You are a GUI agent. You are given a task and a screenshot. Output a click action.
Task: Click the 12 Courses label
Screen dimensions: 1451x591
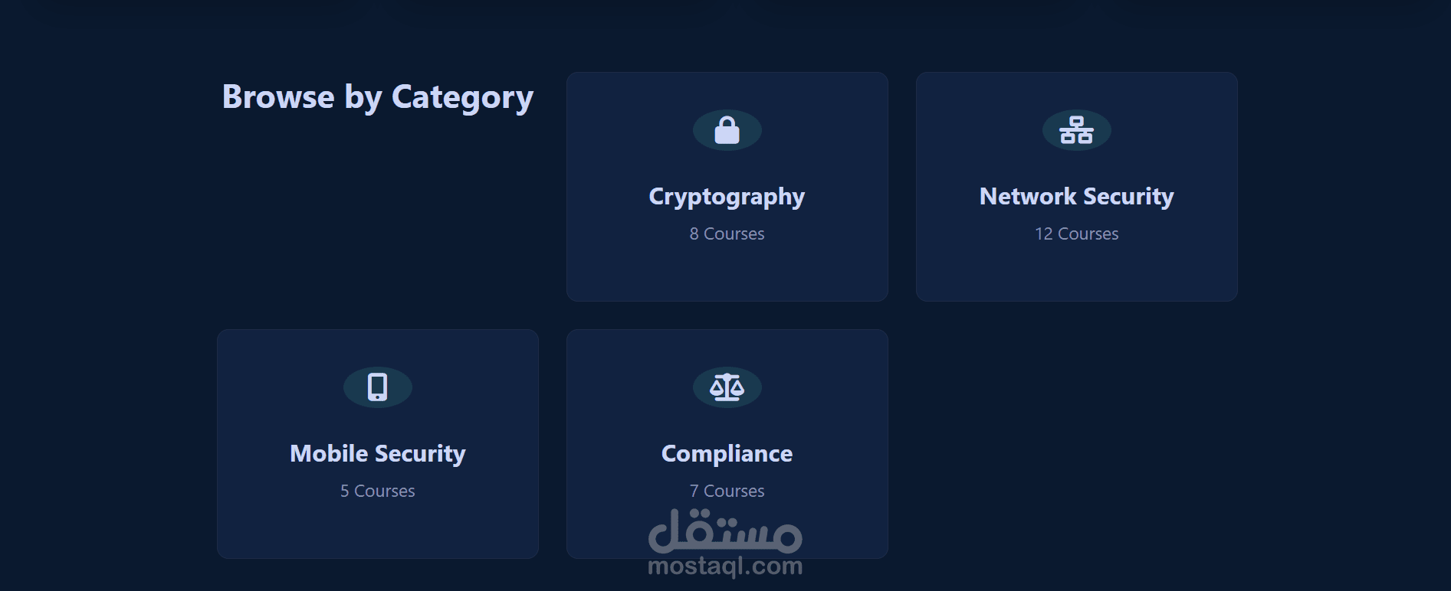[1076, 234]
